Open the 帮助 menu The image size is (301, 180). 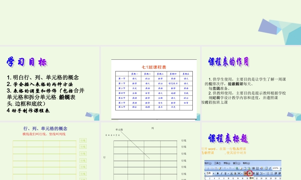246,163
